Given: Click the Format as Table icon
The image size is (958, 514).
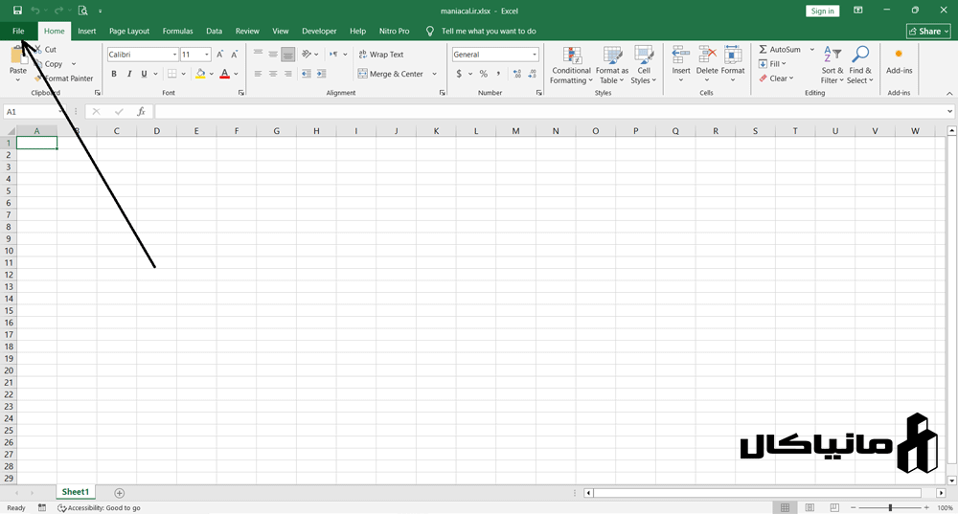Looking at the screenshot, I should 612,56.
